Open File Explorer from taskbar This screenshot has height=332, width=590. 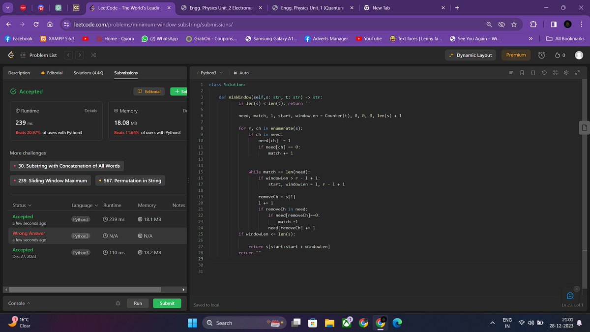point(329,323)
